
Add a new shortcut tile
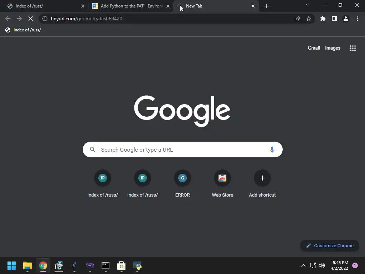coord(262,184)
